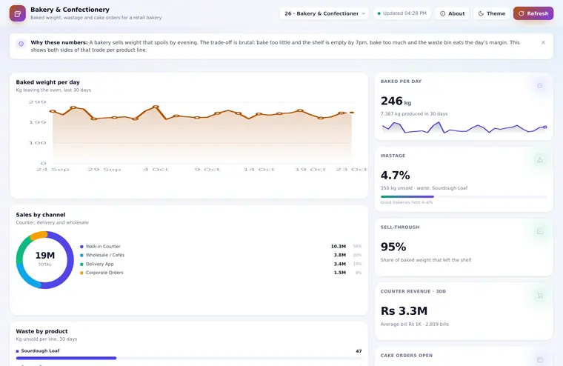Screen dimensions: 563x366
Task: Click the Sourdough Loaf waste bar
Action: (x=189, y=358)
